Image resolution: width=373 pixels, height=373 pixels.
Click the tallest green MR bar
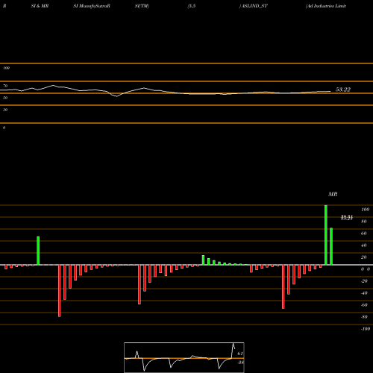[326, 235]
